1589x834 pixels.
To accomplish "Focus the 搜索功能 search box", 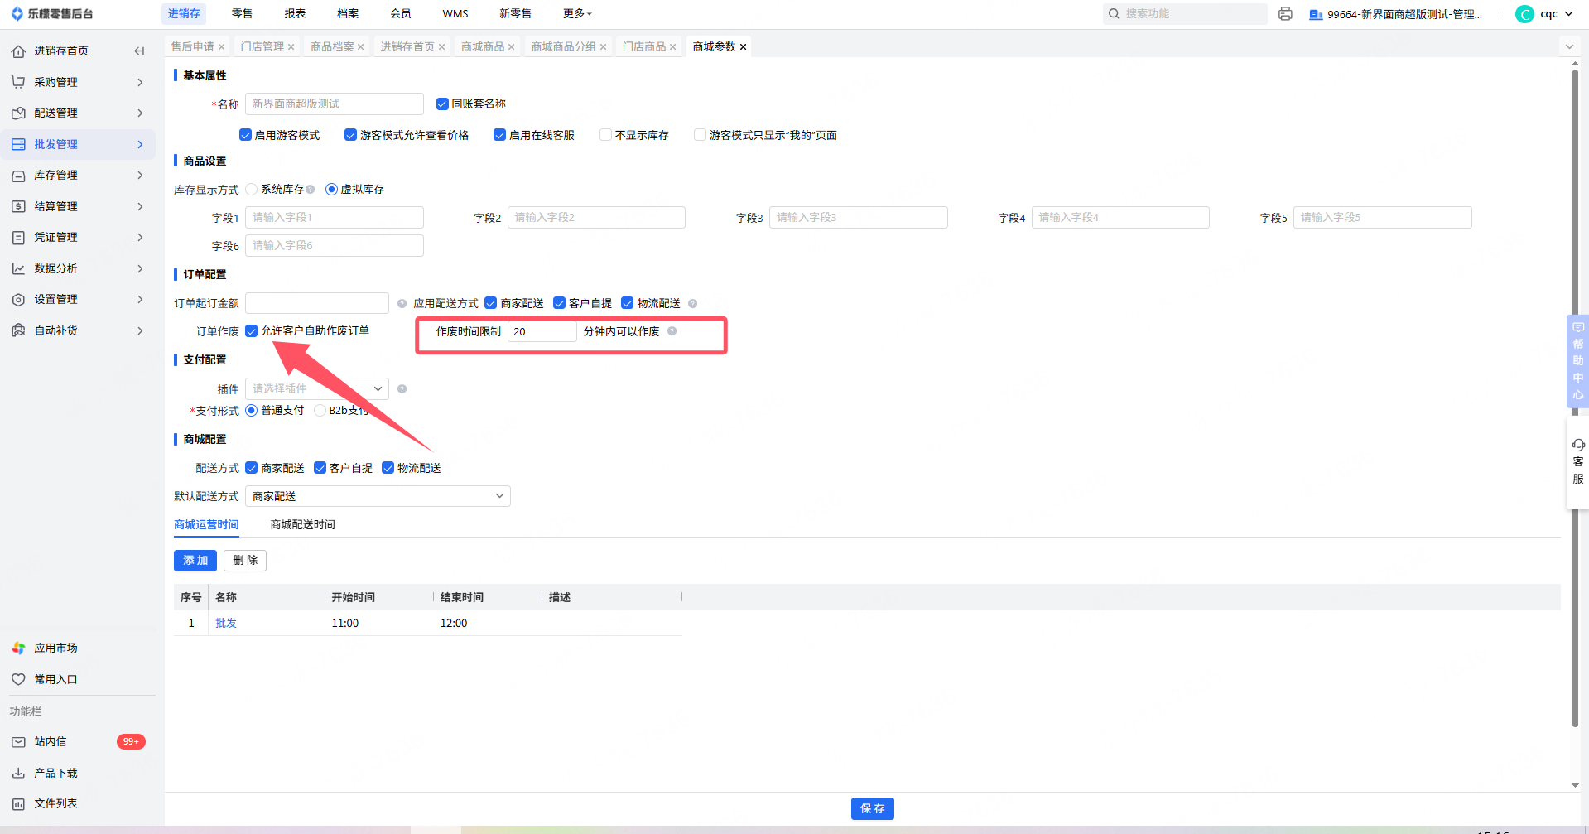I will [x=1185, y=13].
